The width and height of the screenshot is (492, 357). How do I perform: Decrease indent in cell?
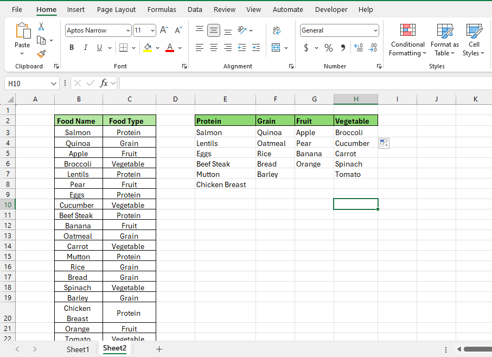pos(242,48)
